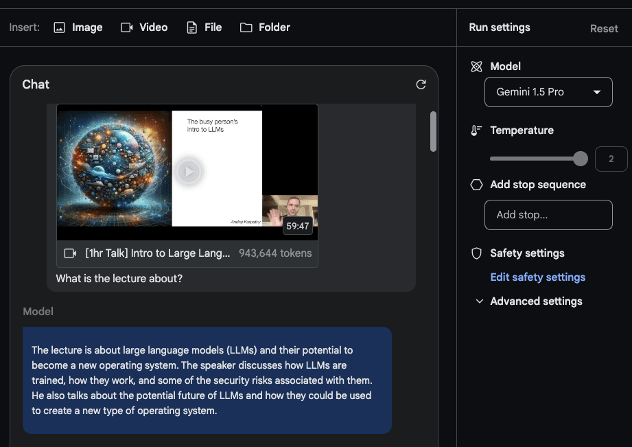632x447 pixels.
Task: Insert a Video into the prompt
Action: (144, 27)
